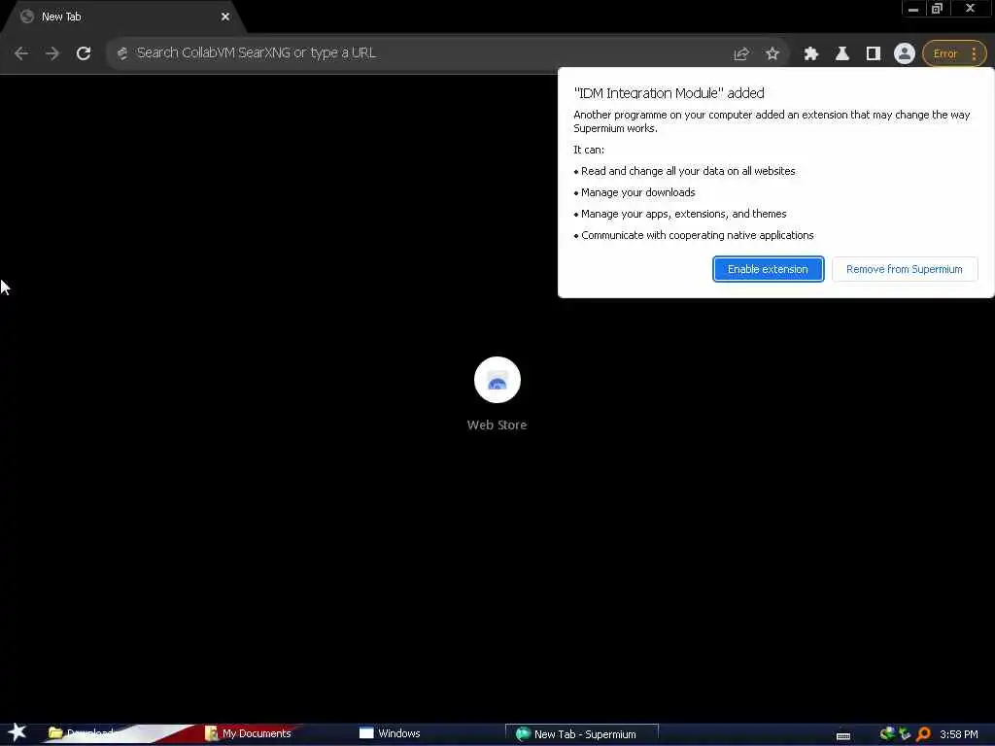This screenshot has height=746, width=995.
Task: Toggle the side panel icon
Action: point(874,54)
